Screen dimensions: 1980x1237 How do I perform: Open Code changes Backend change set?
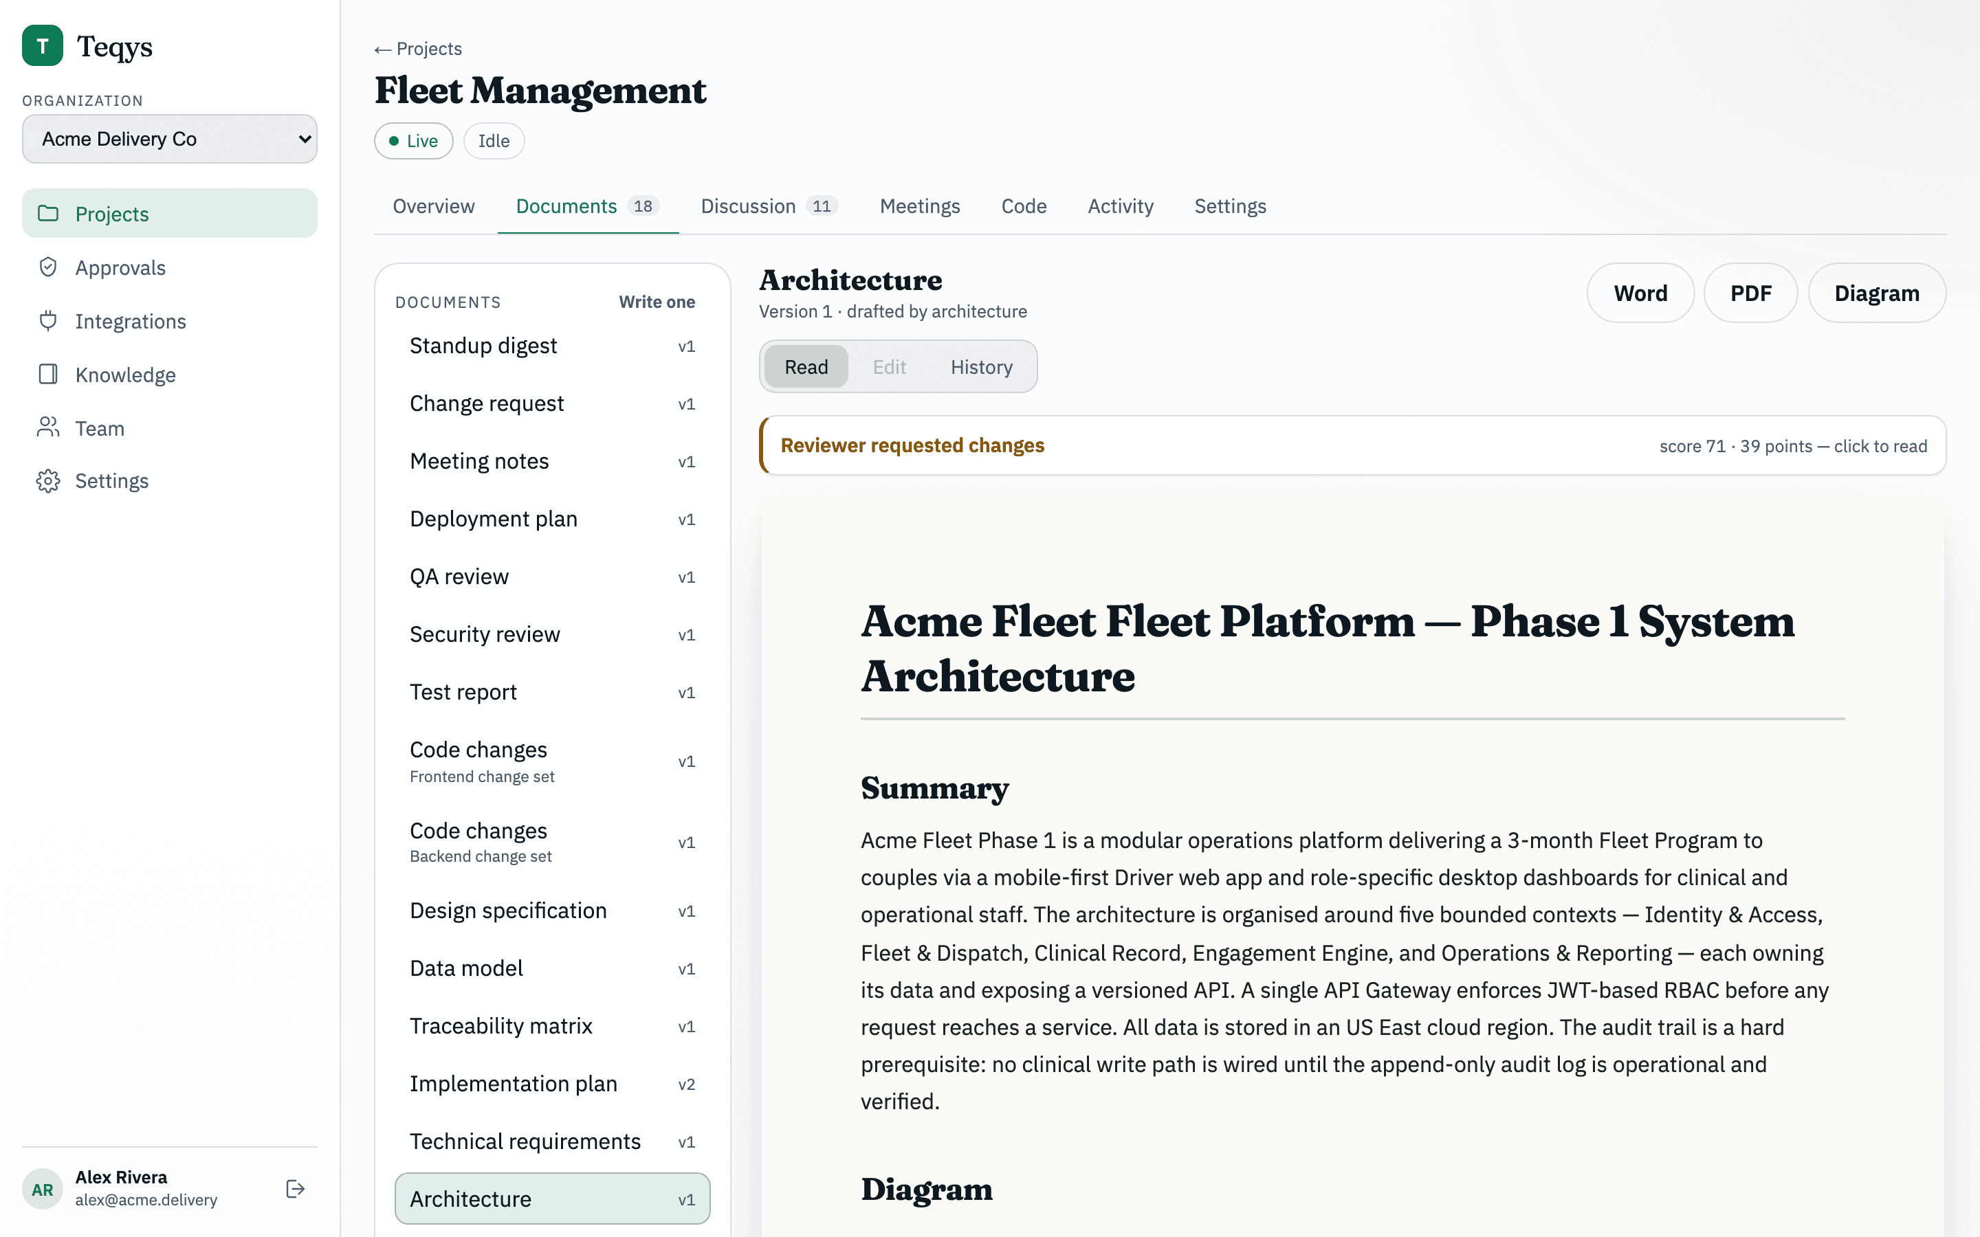point(552,842)
